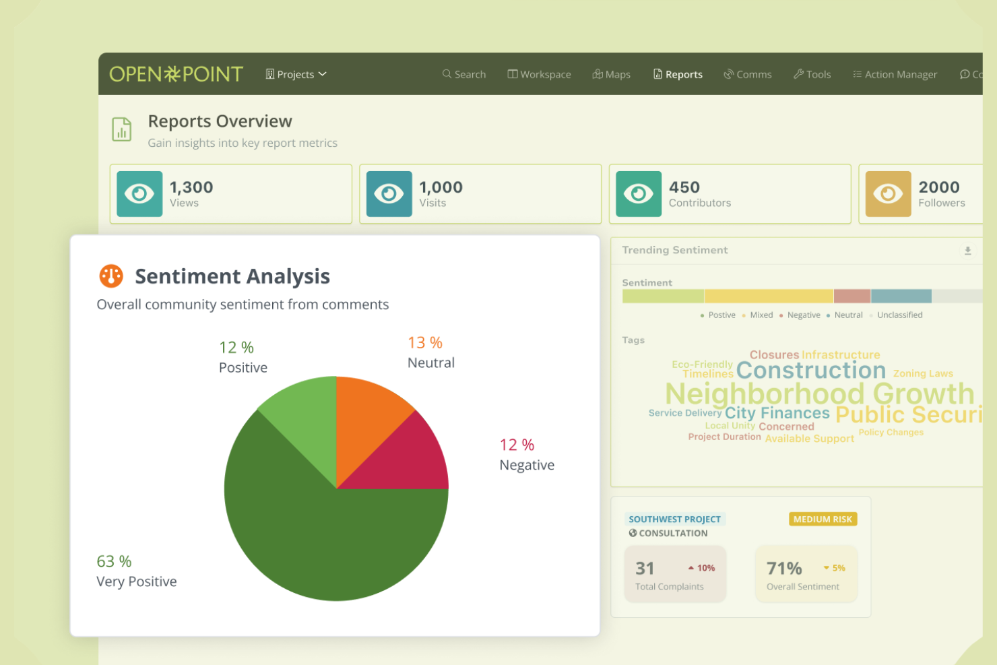Select the Neutral legend entry under the sentiment bar
This screenshot has height=665, width=997.
pos(845,315)
